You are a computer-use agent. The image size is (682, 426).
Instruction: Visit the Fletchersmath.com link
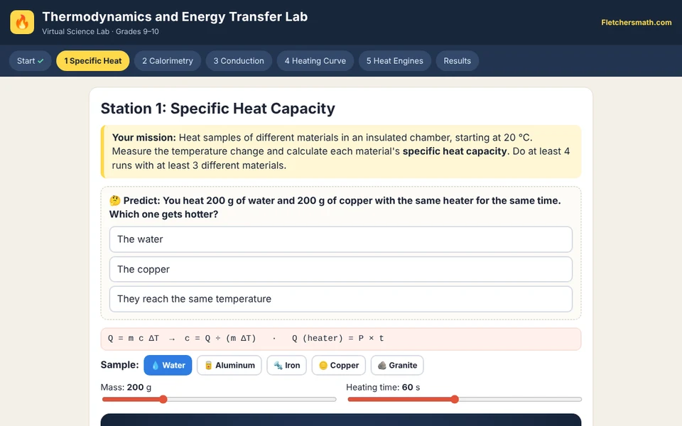click(637, 23)
